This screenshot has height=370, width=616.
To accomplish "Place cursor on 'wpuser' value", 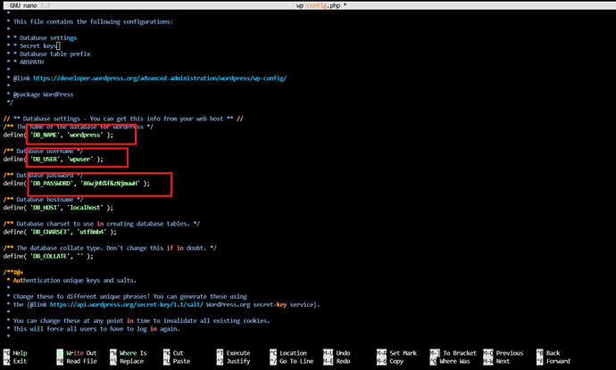I will [x=80, y=160].
